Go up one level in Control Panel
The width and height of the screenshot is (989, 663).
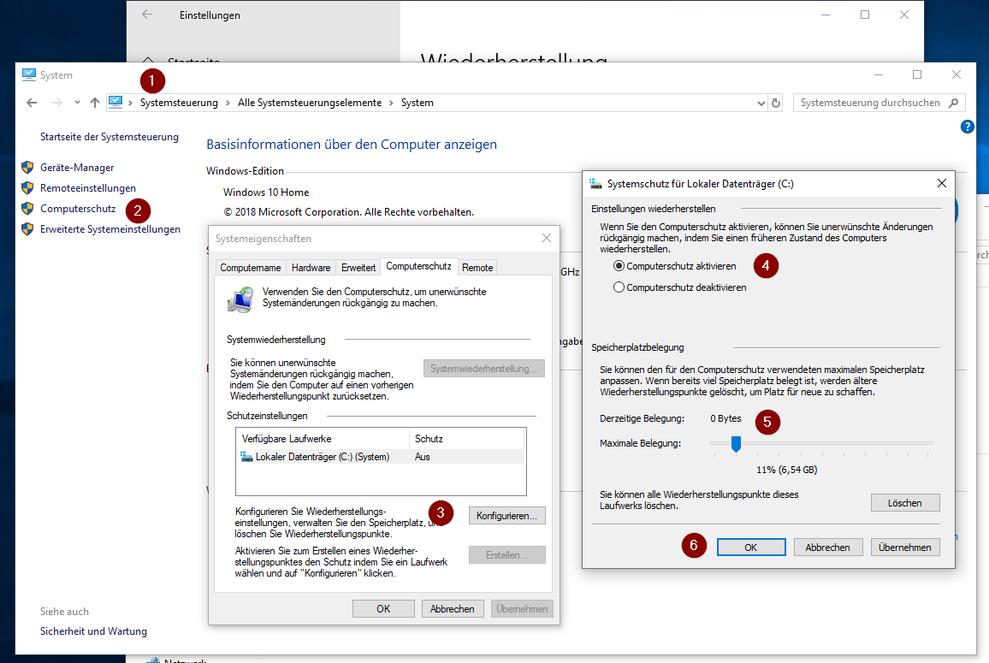tap(95, 103)
